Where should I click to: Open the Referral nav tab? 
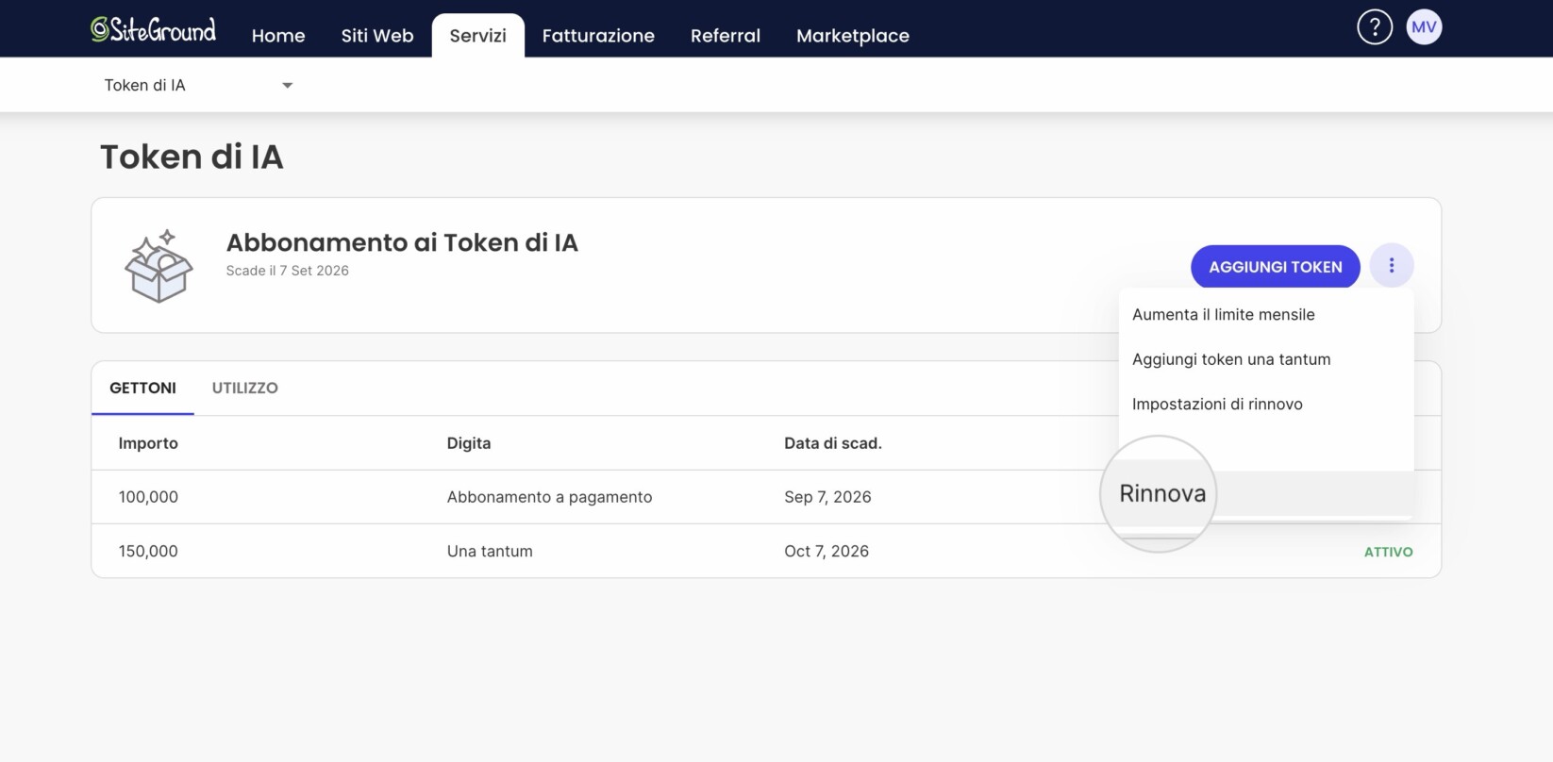click(x=725, y=36)
